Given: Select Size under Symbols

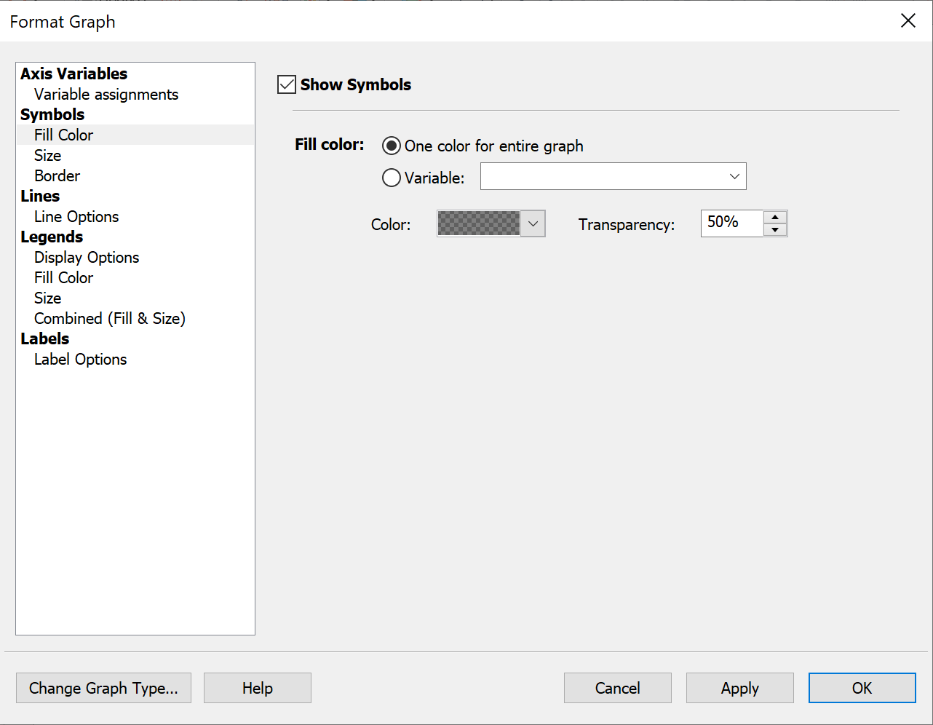Looking at the screenshot, I should [x=48, y=156].
